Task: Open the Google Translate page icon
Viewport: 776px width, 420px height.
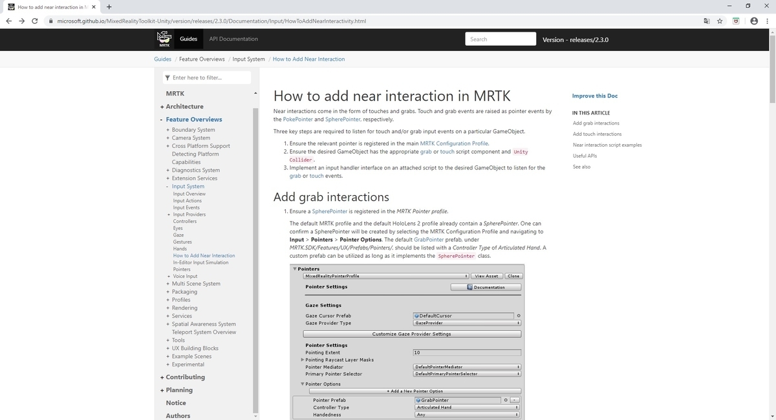Action: coord(706,21)
